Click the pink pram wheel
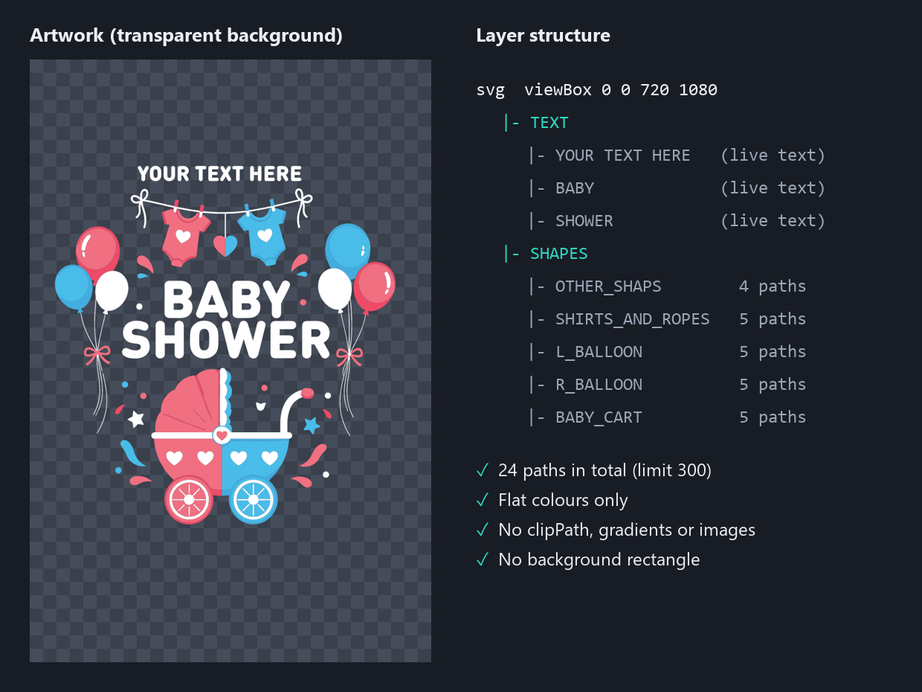Viewport: 922px width, 692px height. pyautogui.click(x=189, y=499)
